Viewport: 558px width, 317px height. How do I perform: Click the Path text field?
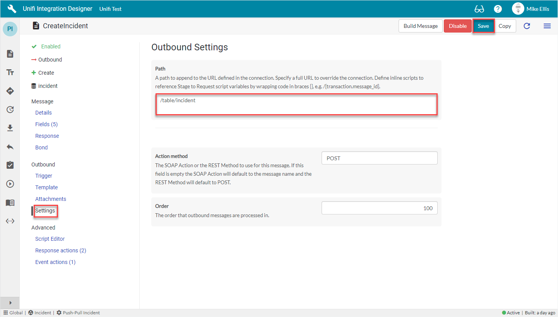click(296, 104)
